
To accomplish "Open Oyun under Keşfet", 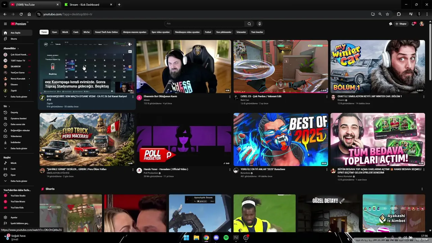I will [17, 175].
